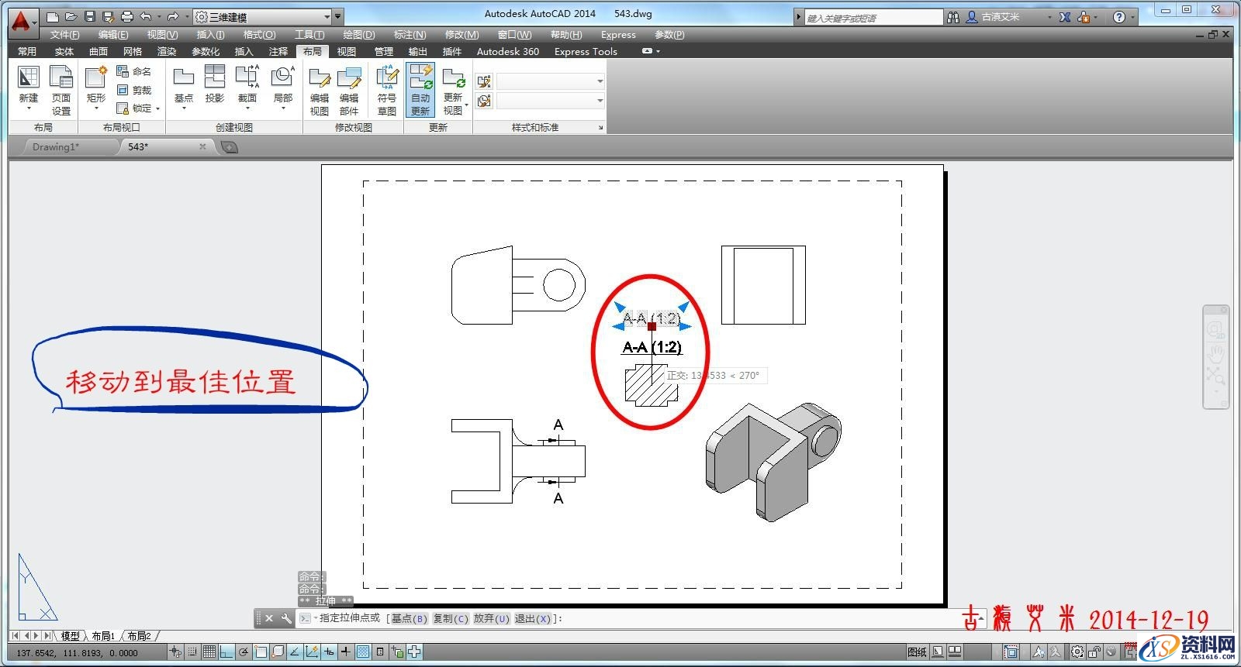The height and width of the screenshot is (667, 1241).
Task: Expand the 锁定 (Lock) dropdown arrow
Action: click(x=157, y=109)
